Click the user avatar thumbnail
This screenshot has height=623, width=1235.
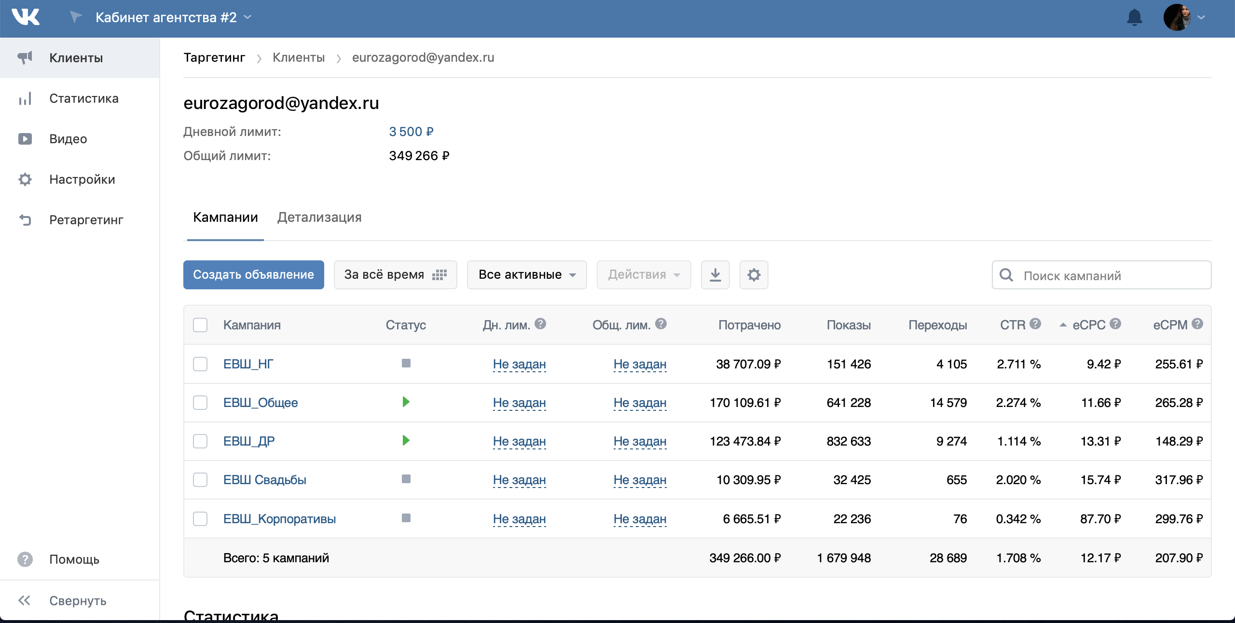1177,17
